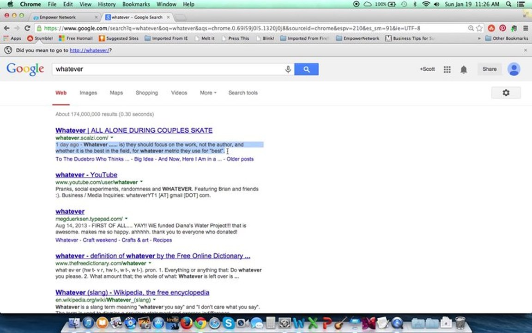Viewport: 532px width, 333px height.
Task: Open the Craft weekend sitelink
Action: (100, 240)
